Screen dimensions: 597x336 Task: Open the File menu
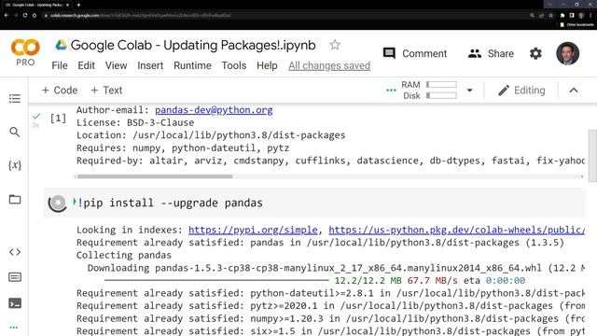[x=60, y=65]
